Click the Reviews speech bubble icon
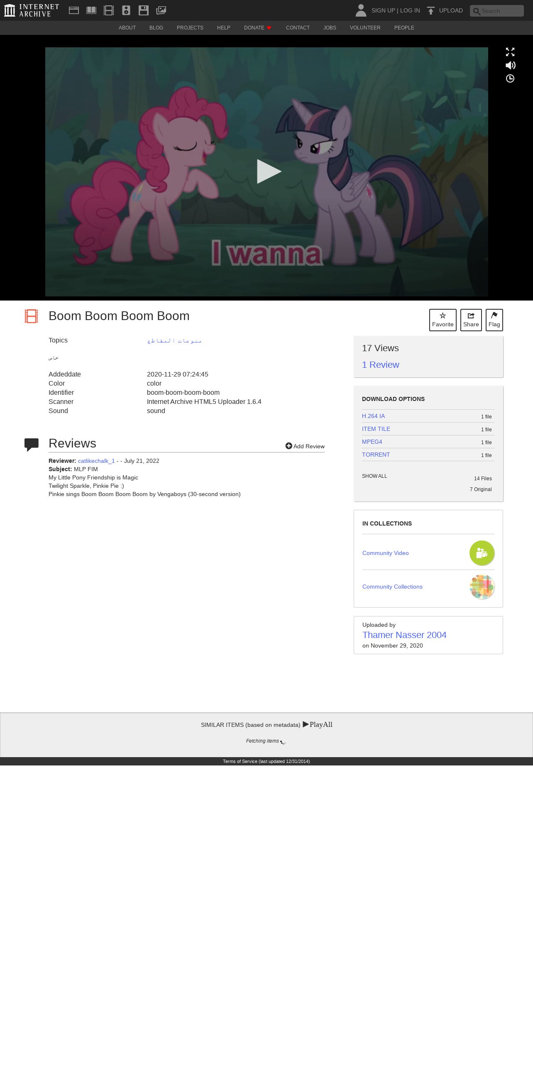This screenshot has width=533, height=1066. click(x=32, y=445)
